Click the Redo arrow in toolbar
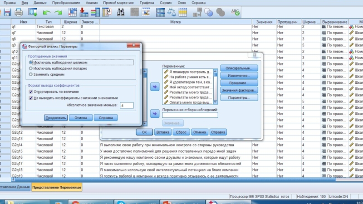This screenshot has height=204, width=363. (59, 12)
